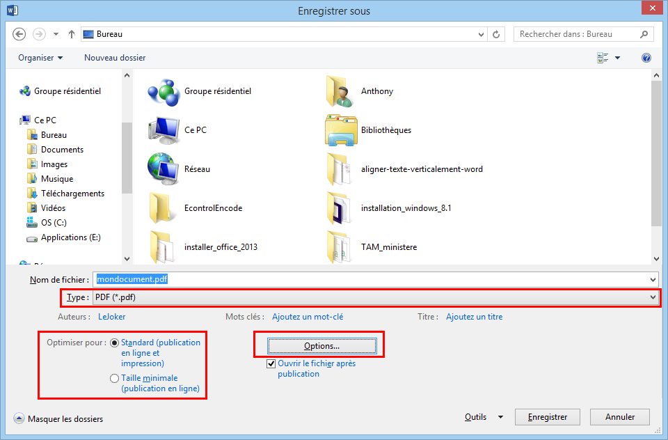Go up one folder level
Image resolution: width=668 pixels, height=440 pixels.
[x=72, y=33]
